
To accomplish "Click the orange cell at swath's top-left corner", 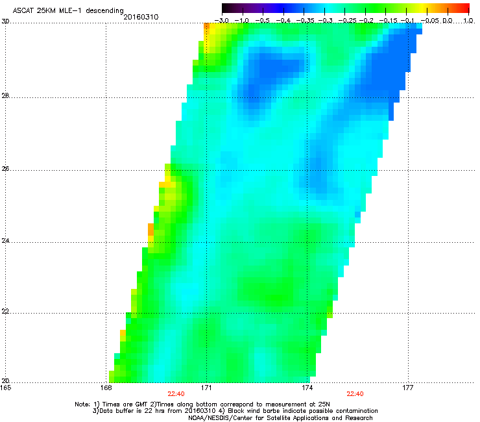I will [207, 26].
